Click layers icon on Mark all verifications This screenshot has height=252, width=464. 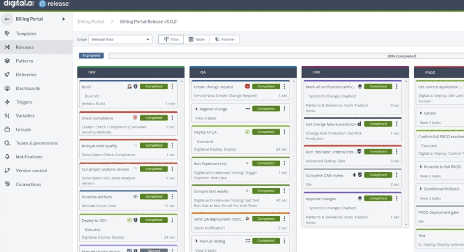[360, 86]
